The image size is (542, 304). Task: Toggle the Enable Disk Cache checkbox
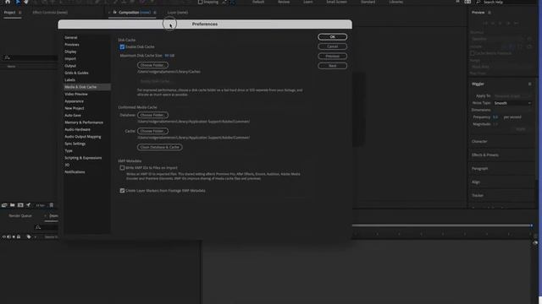click(x=122, y=47)
